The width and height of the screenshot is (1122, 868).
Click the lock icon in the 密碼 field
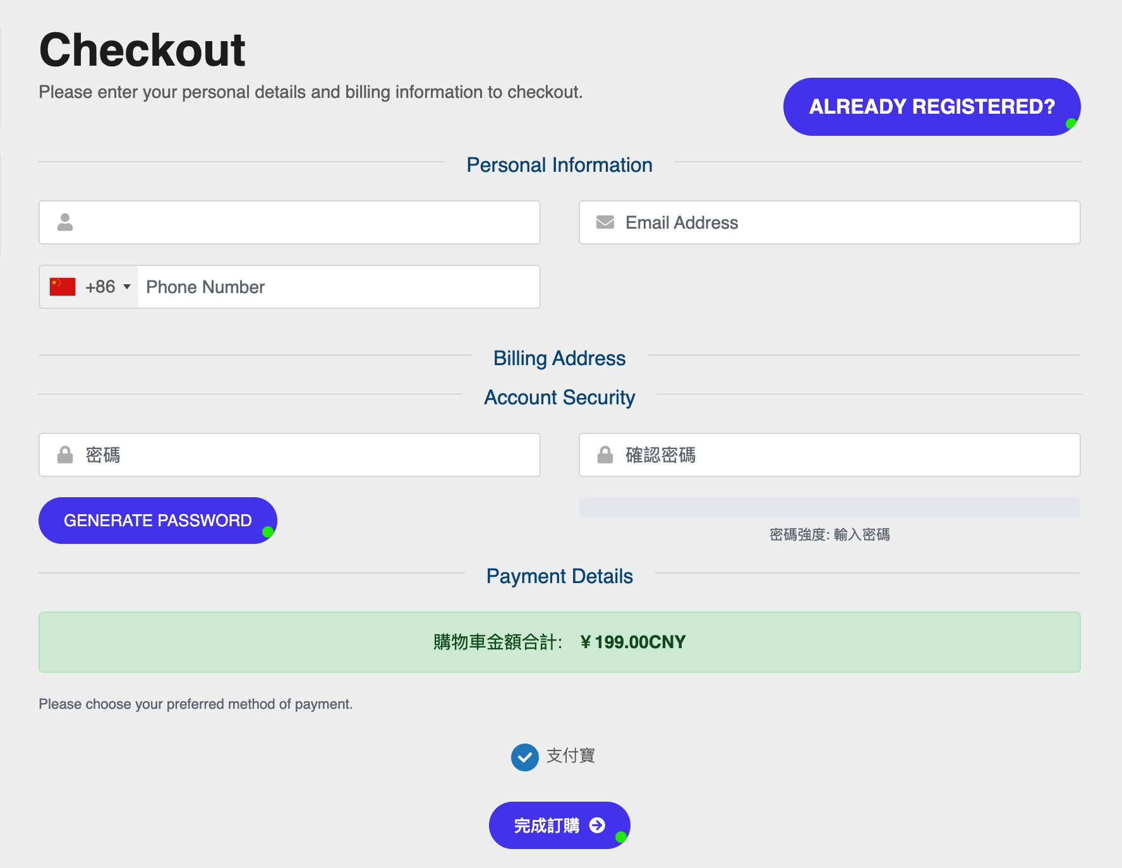tap(65, 455)
